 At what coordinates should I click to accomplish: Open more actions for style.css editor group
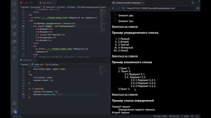[x=107, y=60]
